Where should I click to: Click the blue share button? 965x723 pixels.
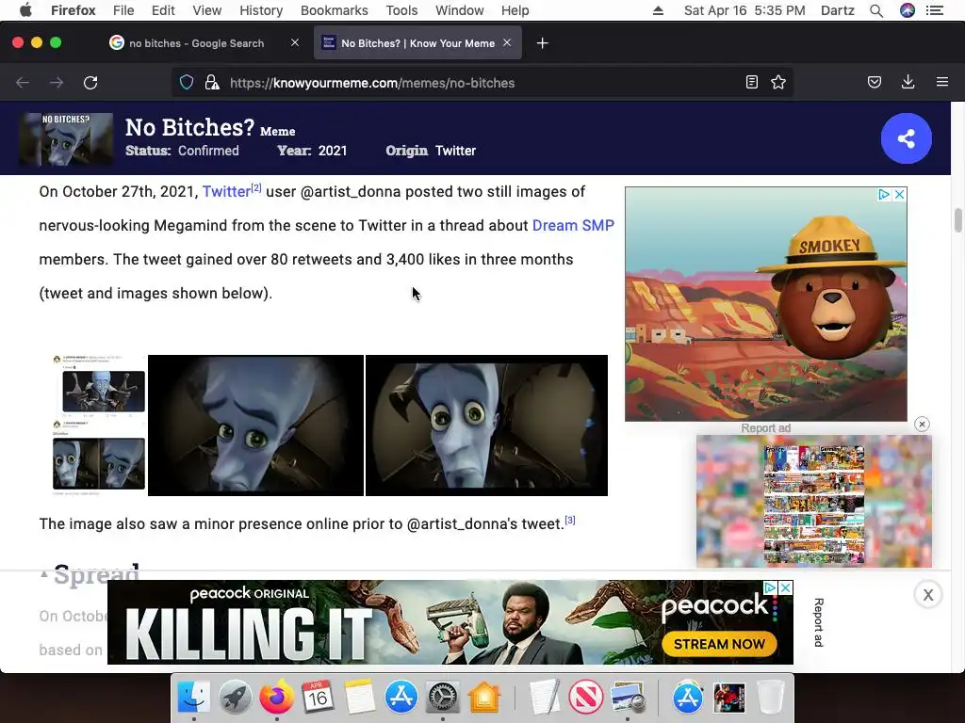click(x=906, y=138)
